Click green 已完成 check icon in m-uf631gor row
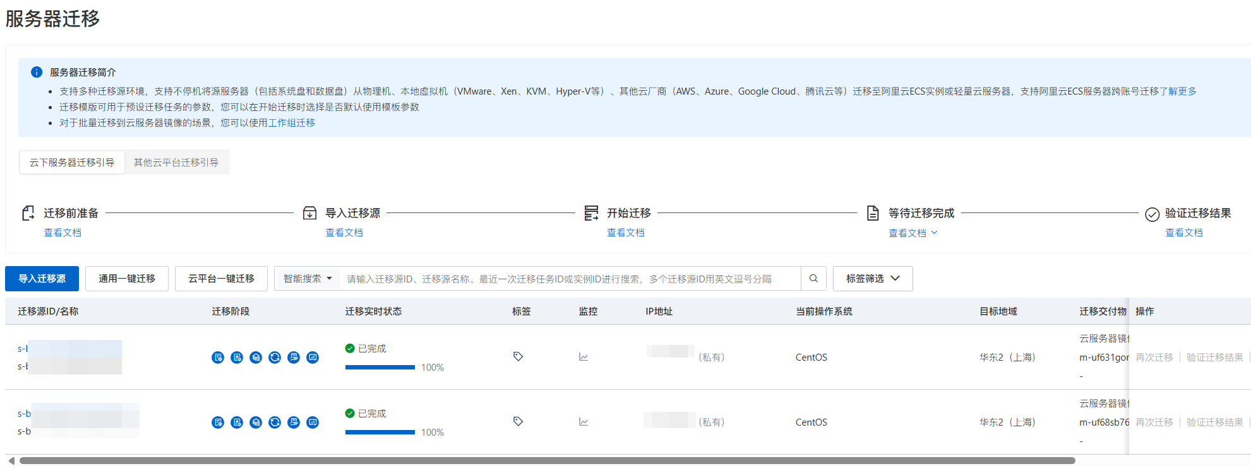 click(x=350, y=348)
